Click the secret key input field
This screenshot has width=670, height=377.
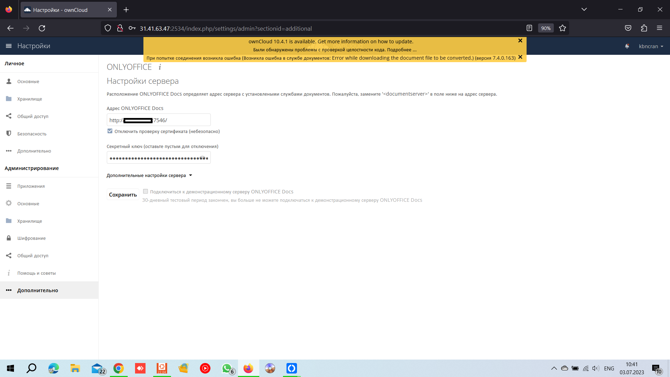158,158
